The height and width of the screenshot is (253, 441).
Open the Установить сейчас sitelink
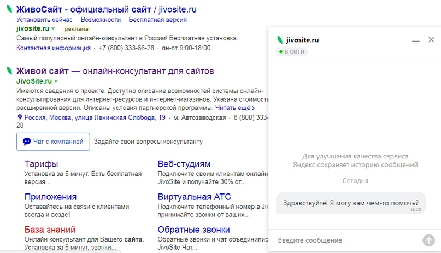(44, 20)
